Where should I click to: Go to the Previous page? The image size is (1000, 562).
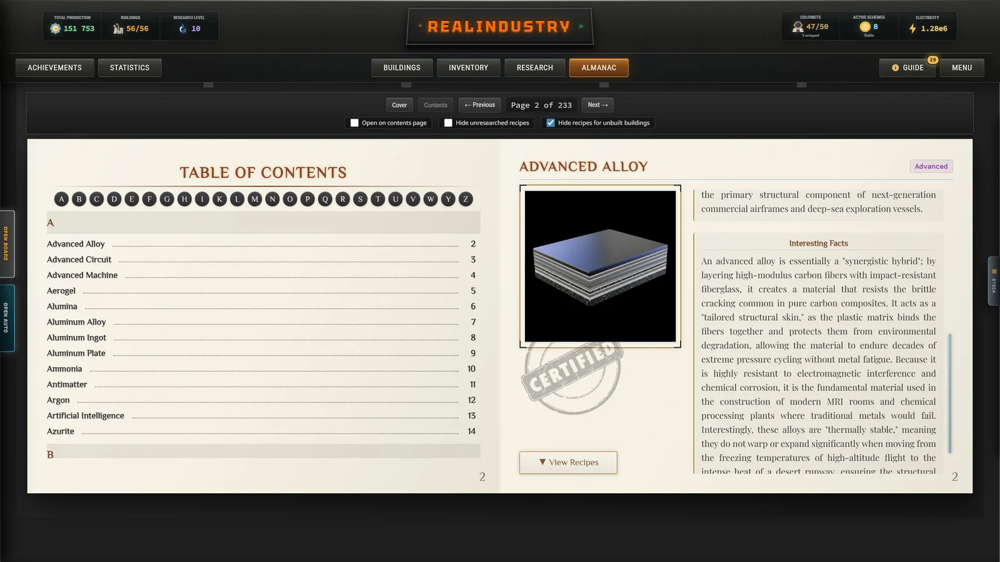click(x=479, y=105)
